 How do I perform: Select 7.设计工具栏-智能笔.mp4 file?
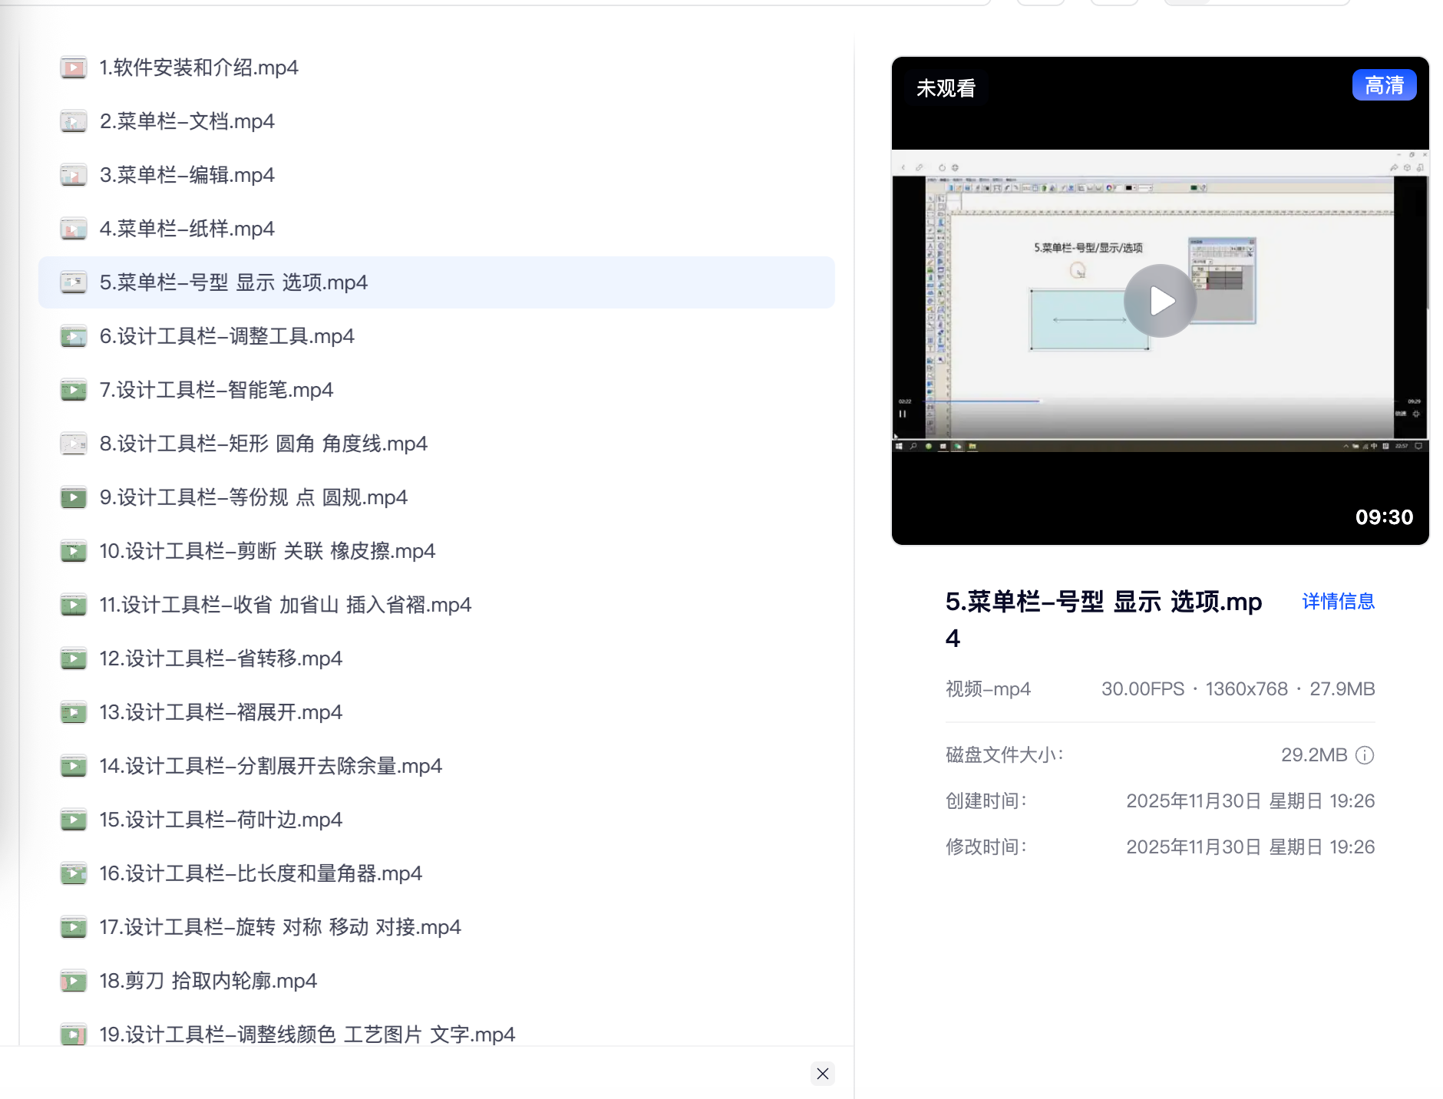click(437, 390)
